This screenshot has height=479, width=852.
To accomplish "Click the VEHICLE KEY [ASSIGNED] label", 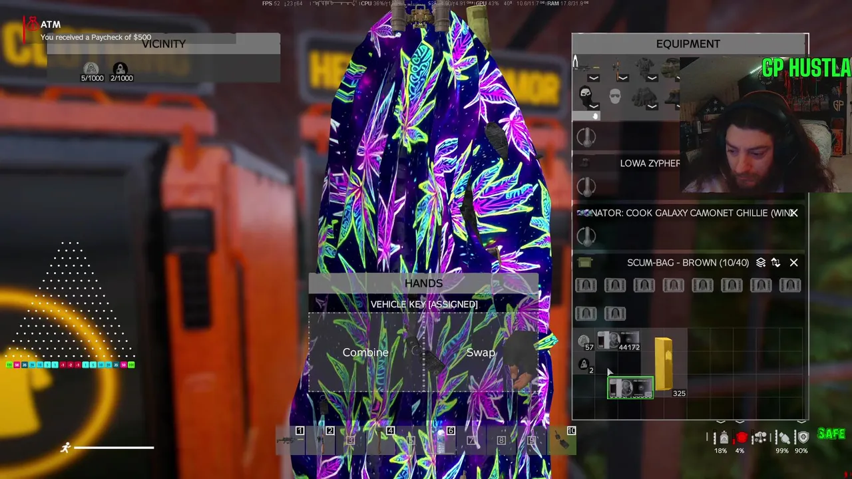I will click(424, 304).
